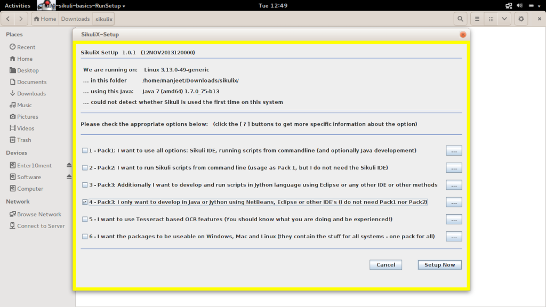Click the Setup Now button
The width and height of the screenshot is (546, 307).
click(x=439, y=265)
